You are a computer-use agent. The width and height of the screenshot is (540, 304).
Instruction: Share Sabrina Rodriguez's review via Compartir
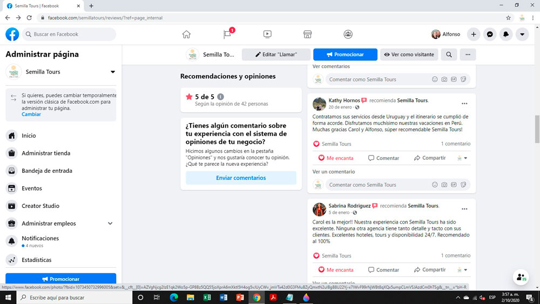(430, 270)
